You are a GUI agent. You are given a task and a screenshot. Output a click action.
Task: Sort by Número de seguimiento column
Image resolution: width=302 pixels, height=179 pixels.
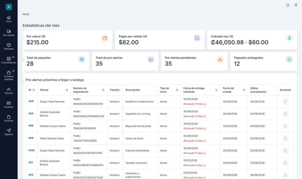(103, 90)
